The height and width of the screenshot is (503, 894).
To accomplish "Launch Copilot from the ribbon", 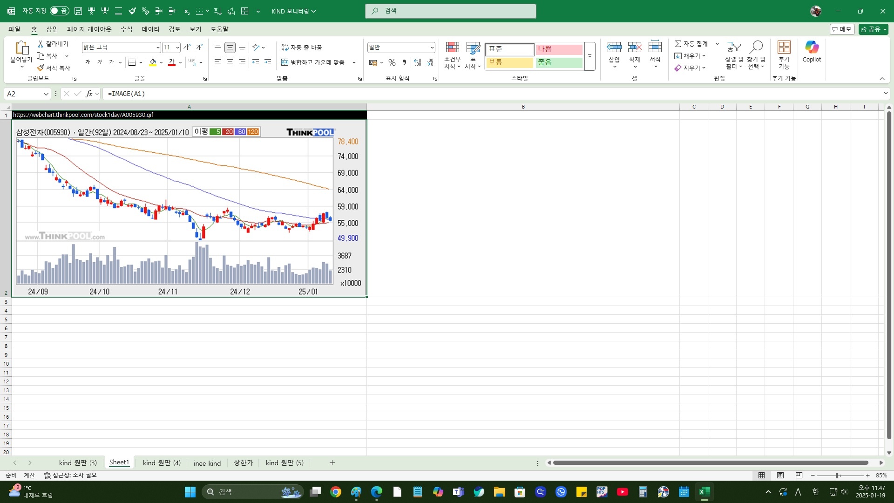I will (x=812, y=51).
